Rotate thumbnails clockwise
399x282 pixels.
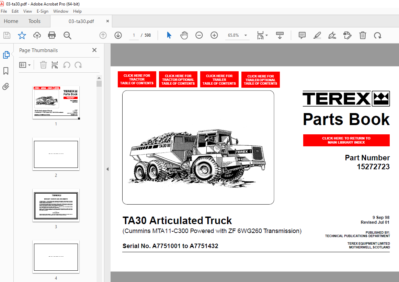pos(78,65)
